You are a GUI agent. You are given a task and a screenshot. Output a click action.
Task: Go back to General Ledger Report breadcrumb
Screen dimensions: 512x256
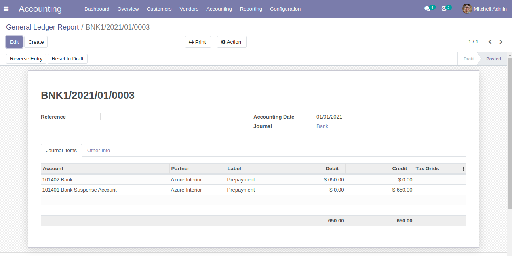pos(42,27)
